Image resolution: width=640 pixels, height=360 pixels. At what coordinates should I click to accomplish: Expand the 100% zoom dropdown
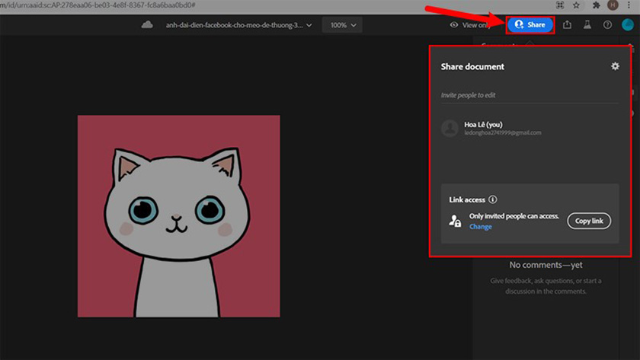(x=342, y=25)
